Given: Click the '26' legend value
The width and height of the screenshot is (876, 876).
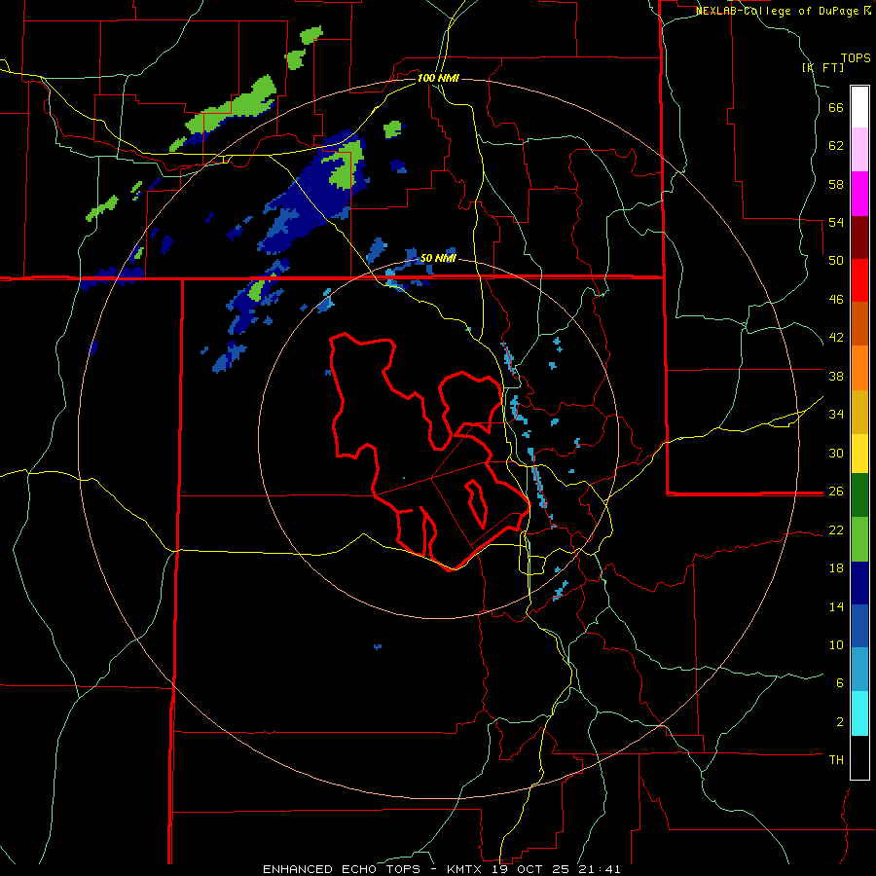Looking at the screenshot, I should pos(836,492).
